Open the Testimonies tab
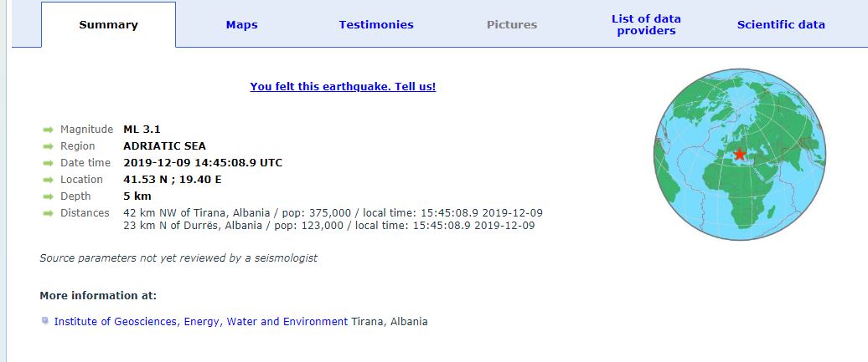This screenshot has height=362, width=868. point(376,25)
